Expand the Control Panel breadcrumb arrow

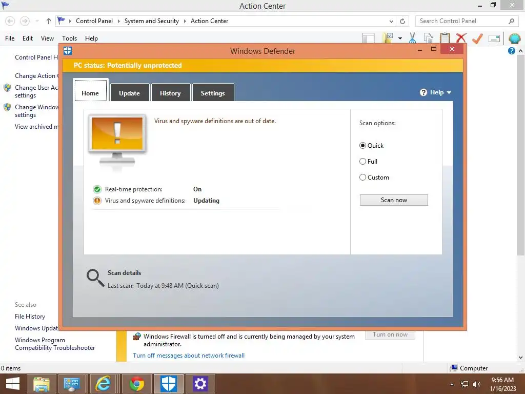point(118,21)
